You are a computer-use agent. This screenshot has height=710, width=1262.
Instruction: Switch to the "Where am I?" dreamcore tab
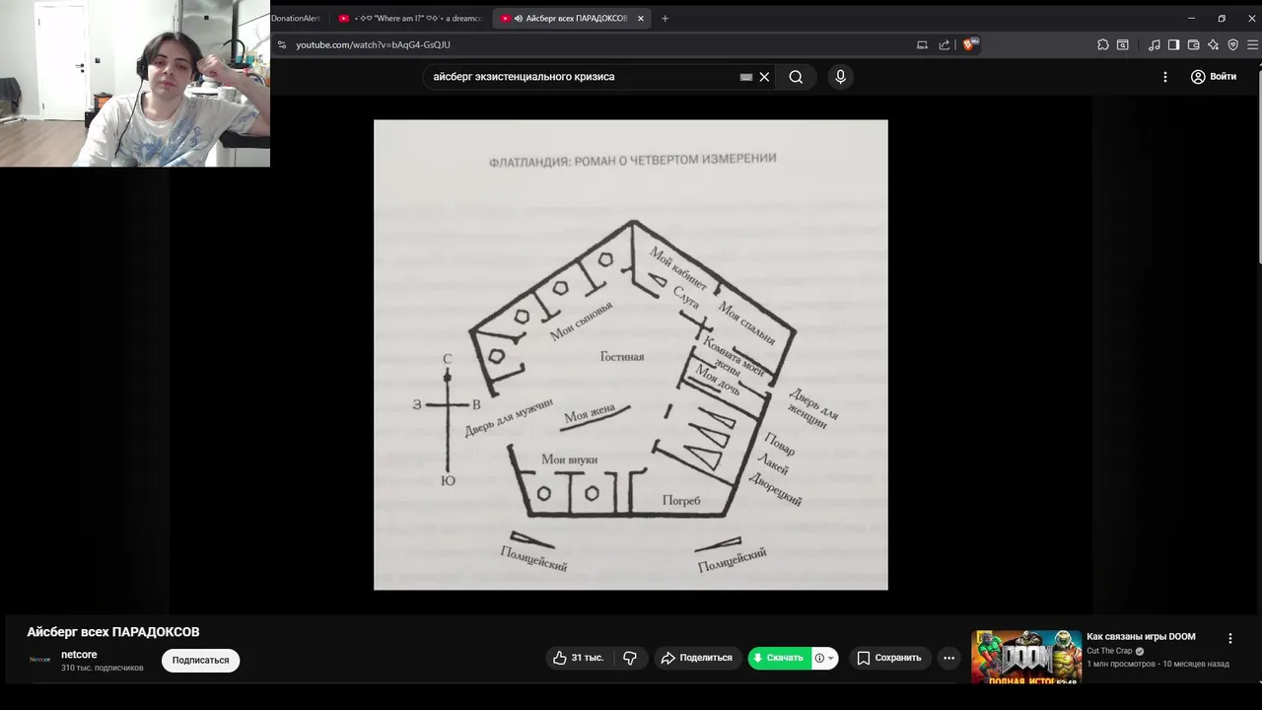pos(409,18)
